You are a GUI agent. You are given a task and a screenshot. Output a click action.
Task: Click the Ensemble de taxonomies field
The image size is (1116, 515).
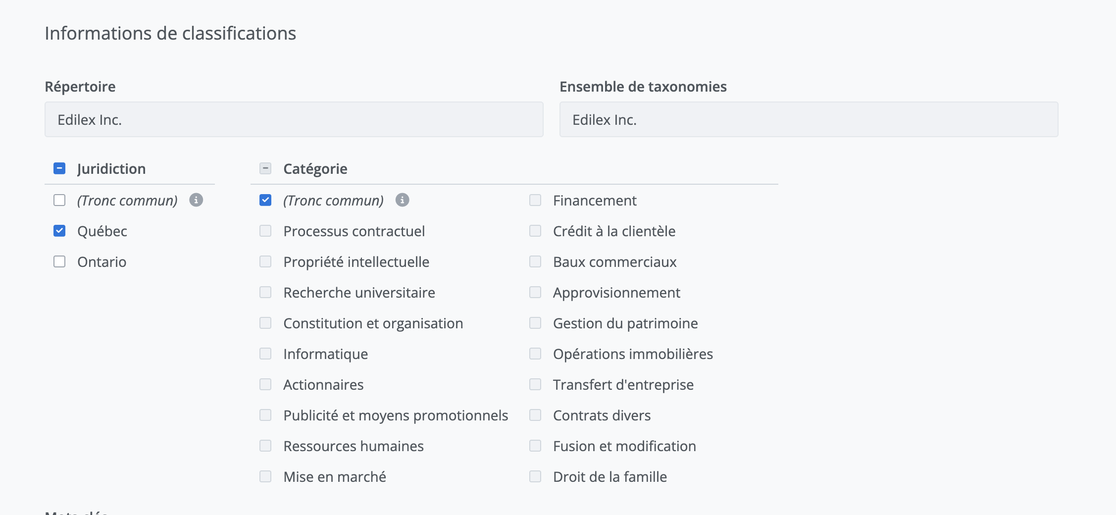coord(809,120)
